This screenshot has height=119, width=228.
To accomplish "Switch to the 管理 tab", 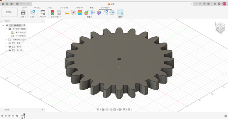I will (91, 8).
